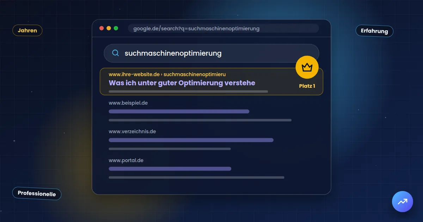The height and width of the screenshot is (222, 423).
Task: Click the www.beispiel.de result
Action: 128,103
